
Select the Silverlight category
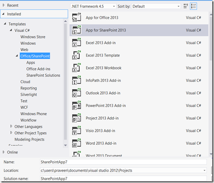click(x=29, y=94)
